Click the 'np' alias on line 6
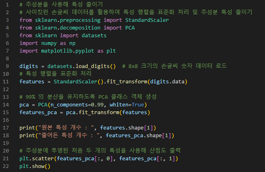 point(72,43)
